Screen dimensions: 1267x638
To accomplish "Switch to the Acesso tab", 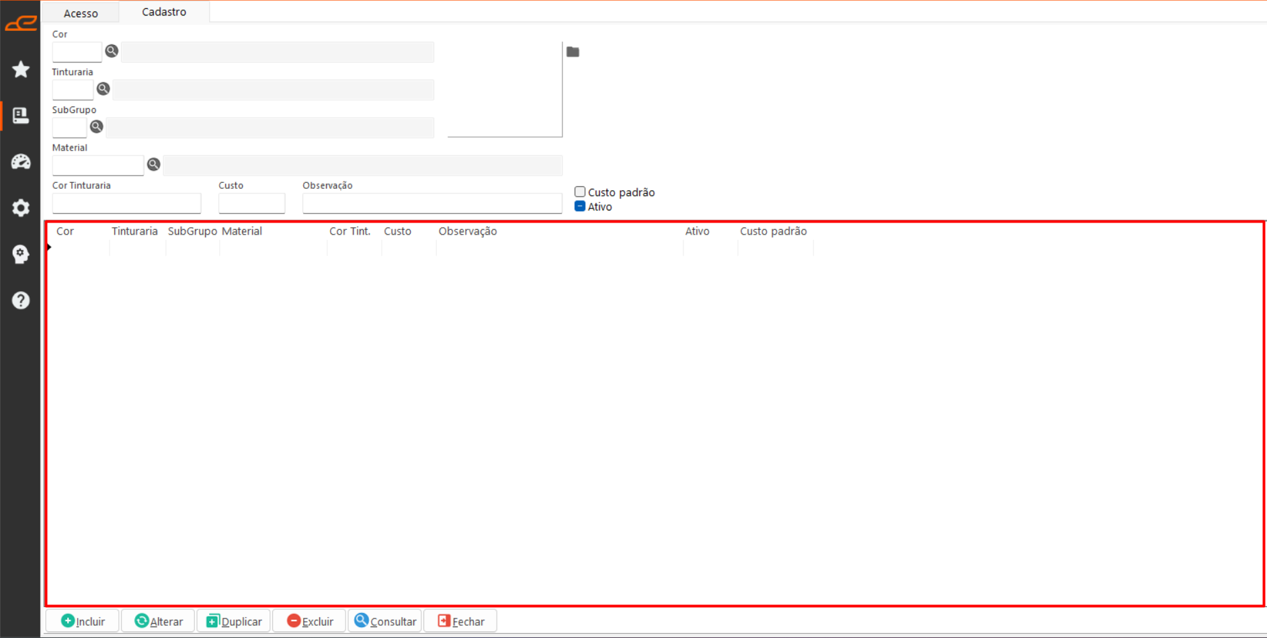I will pyautogui.click(x=81, y=13).
